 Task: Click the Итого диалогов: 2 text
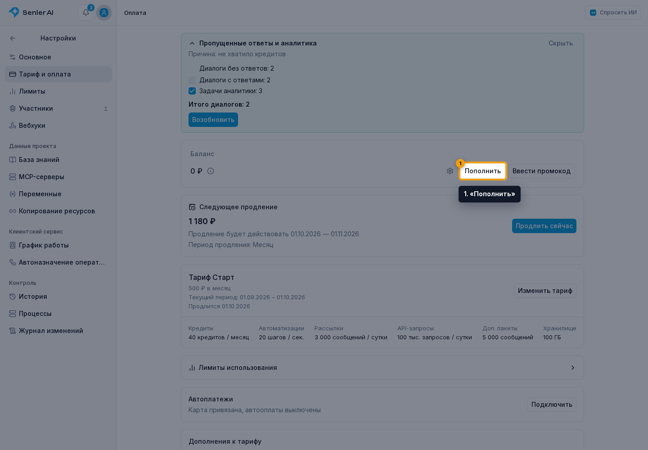(x=219, y=104)
